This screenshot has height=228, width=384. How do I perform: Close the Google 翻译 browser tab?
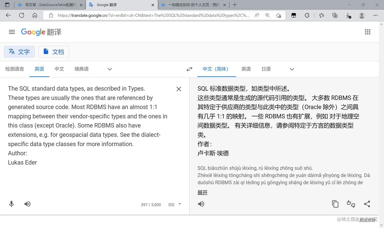153,5
